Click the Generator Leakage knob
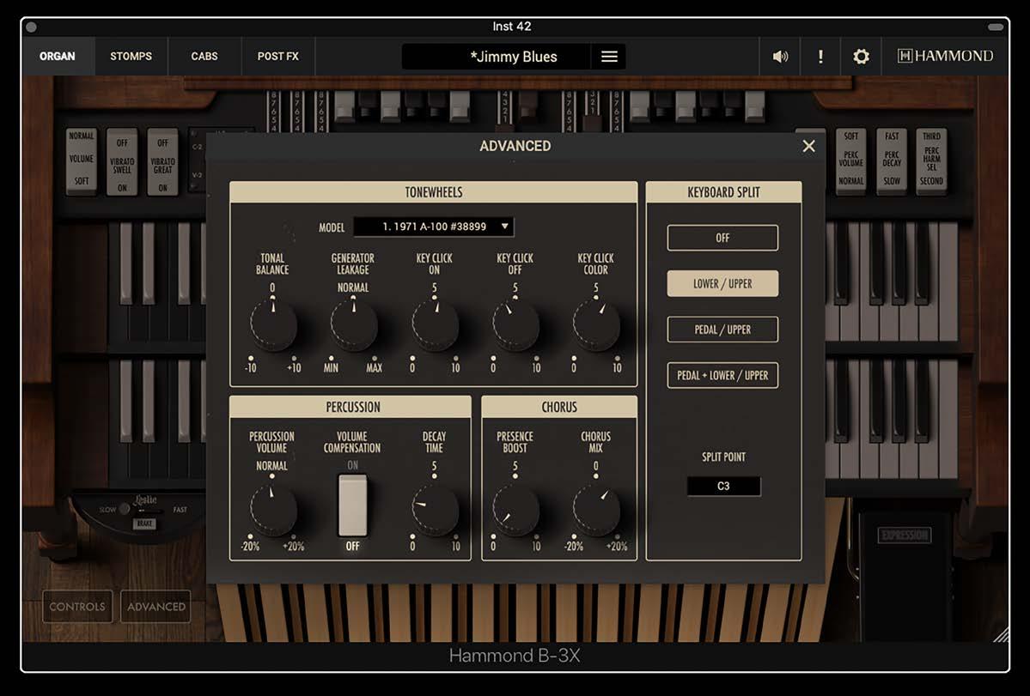 (x=353, y=324)
